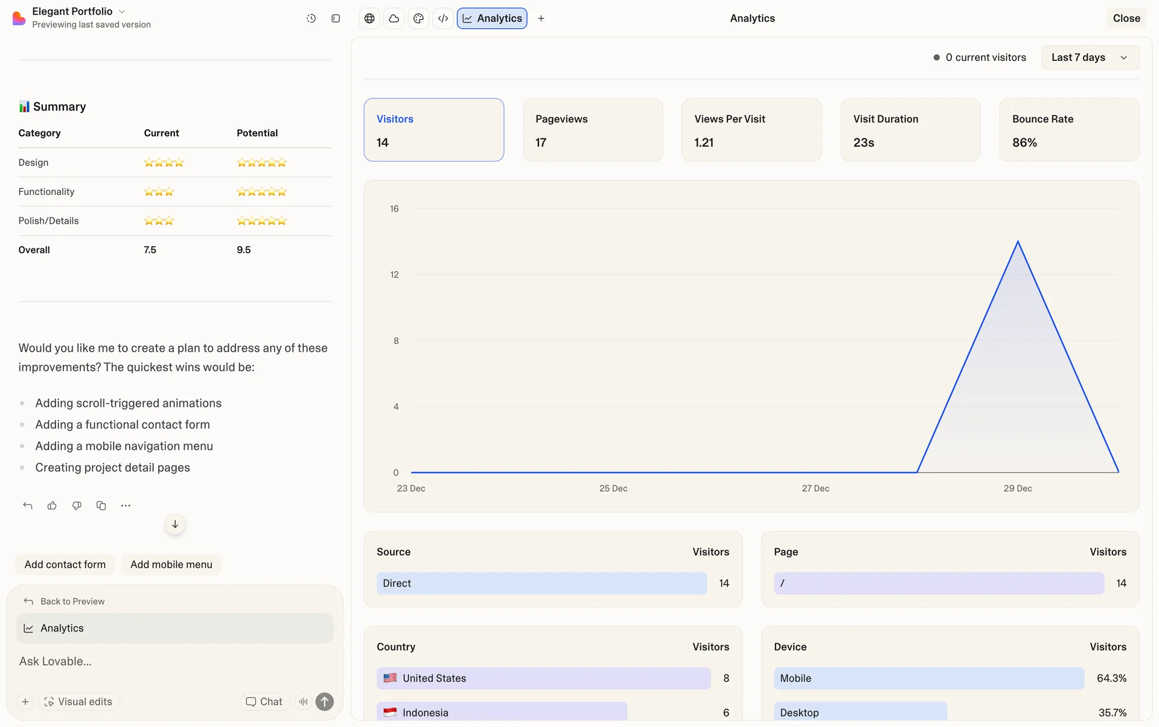This screenshot has height=727, width=1159.
Task: Toggle the sidebar panel layout icon
Action: pos(336,19)
